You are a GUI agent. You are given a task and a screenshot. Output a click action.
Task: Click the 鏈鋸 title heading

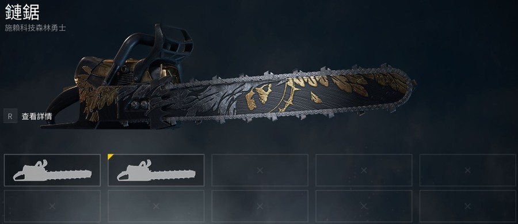[x=22, y=12]
